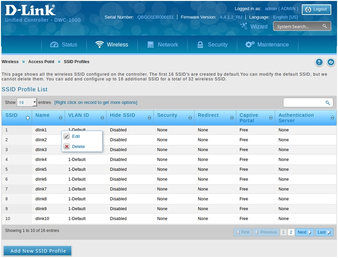The image size is (338, 258).
Task: Click the Name column sort icon
Action: (x=60, y=118)
